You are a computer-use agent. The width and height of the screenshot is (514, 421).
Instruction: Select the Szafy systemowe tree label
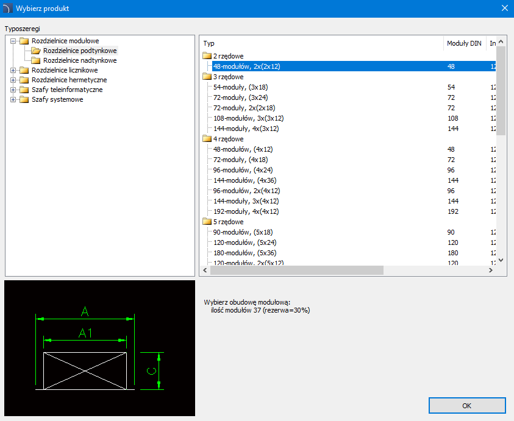57,99
